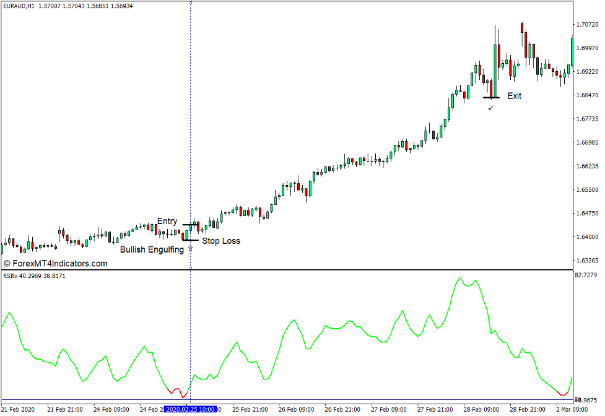This screenshot has width=605, height=416.
Task: Click the Exit label on the chart
Action: (514, 96)
